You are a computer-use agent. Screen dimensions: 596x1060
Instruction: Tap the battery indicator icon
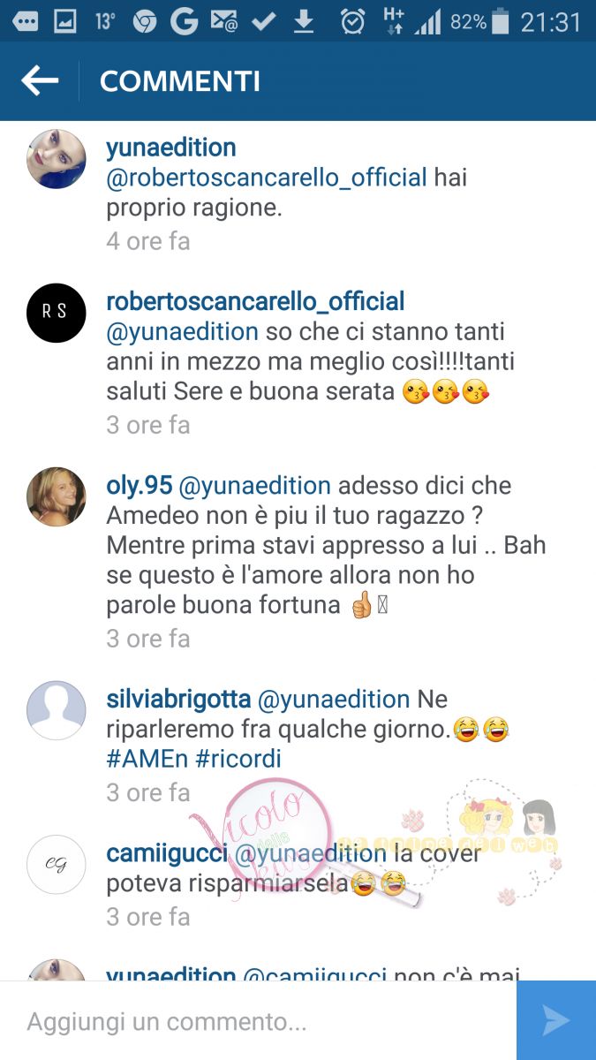(501, 21)
